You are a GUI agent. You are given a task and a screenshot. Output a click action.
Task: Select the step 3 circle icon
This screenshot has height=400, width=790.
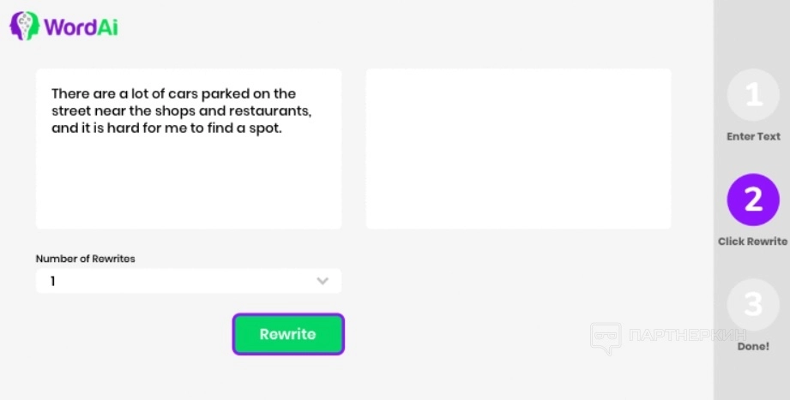pos(752,305)
